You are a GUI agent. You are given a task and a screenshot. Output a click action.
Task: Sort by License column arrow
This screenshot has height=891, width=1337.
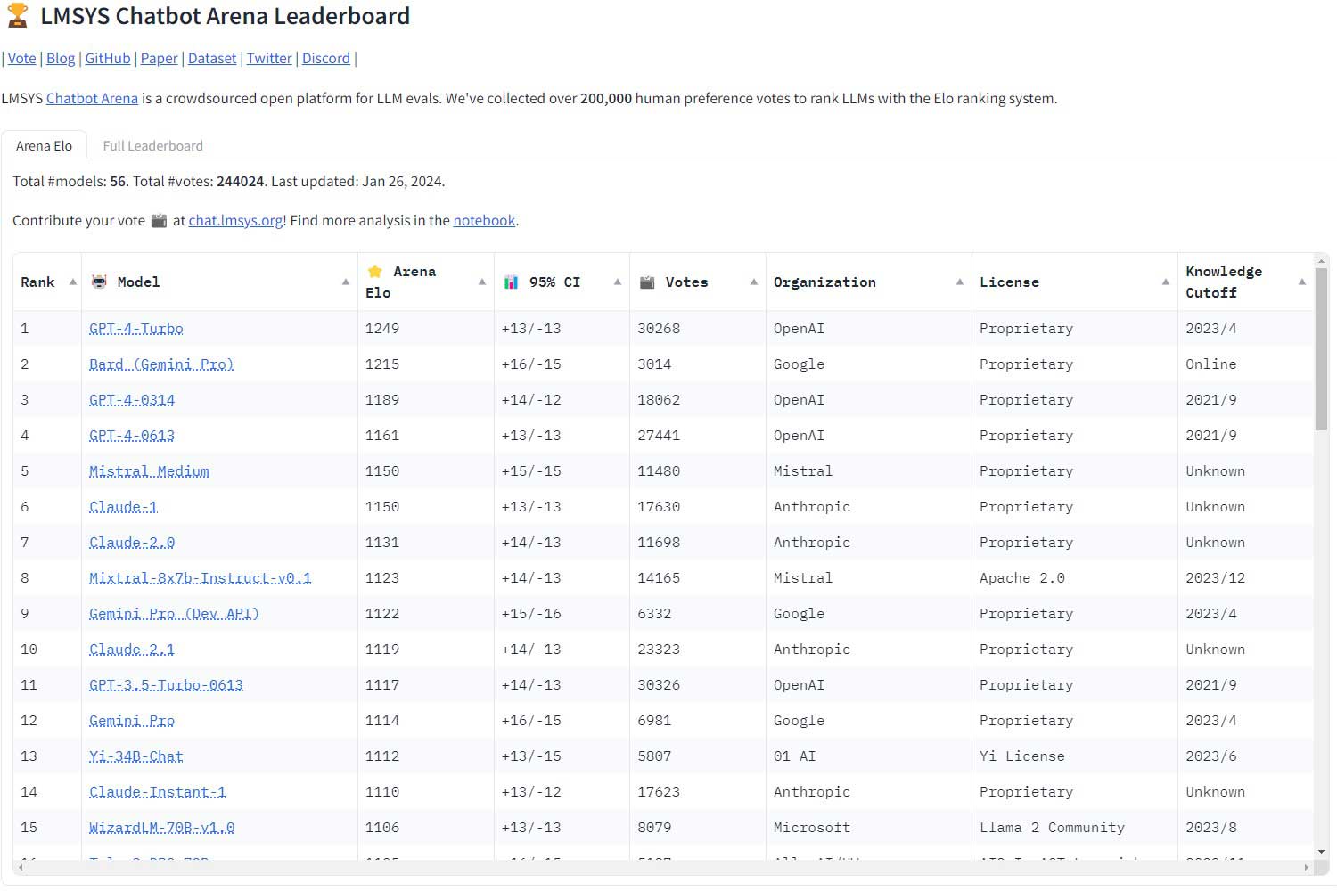1166,282
